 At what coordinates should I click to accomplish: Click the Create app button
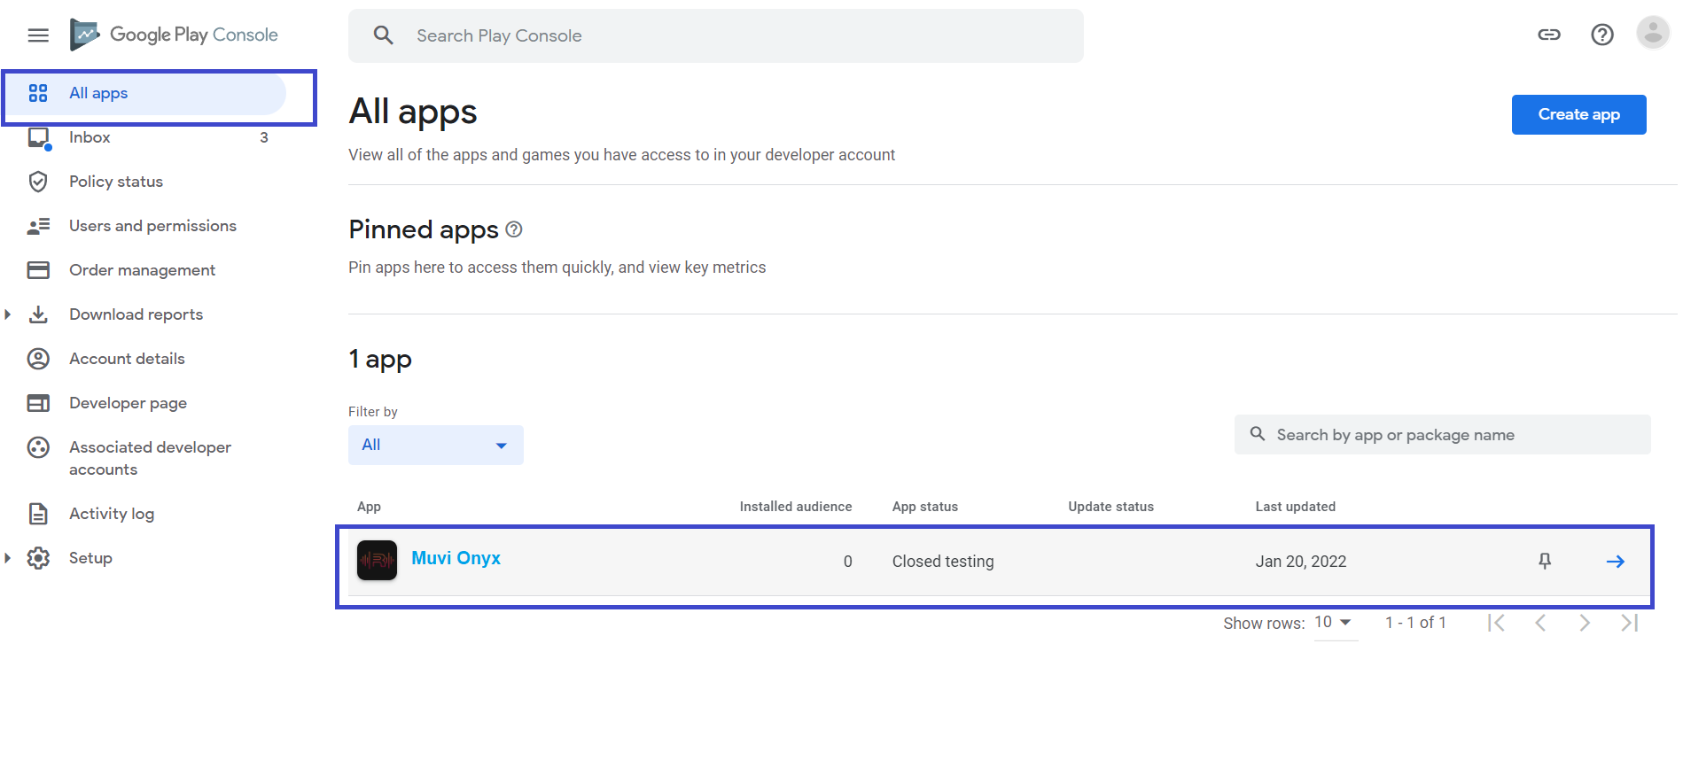(1578, 114)
